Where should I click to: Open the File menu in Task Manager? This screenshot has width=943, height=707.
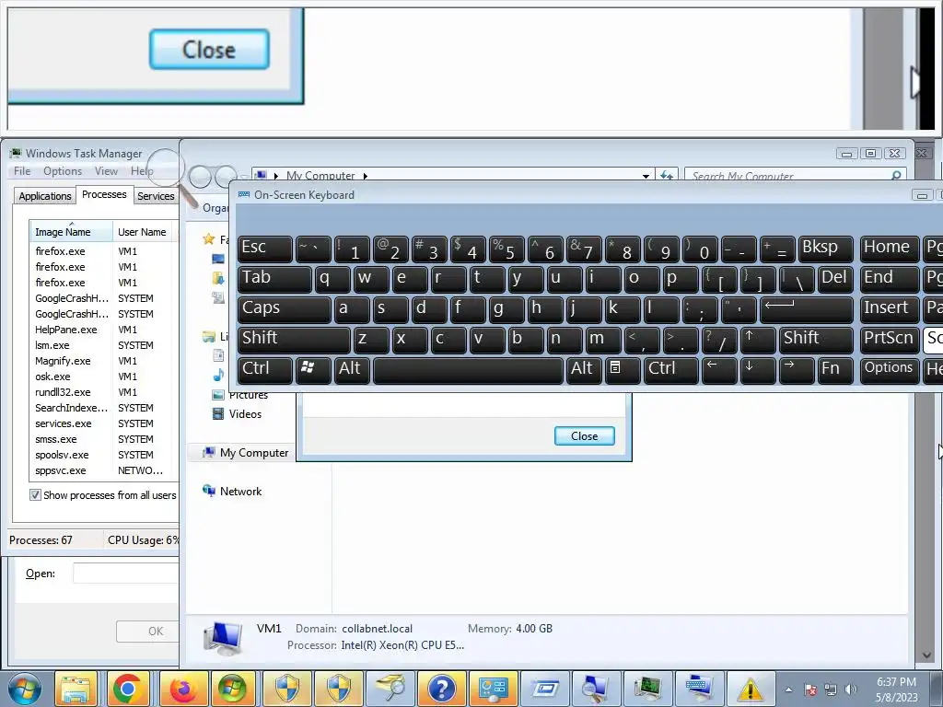click(x=22, y=171)
